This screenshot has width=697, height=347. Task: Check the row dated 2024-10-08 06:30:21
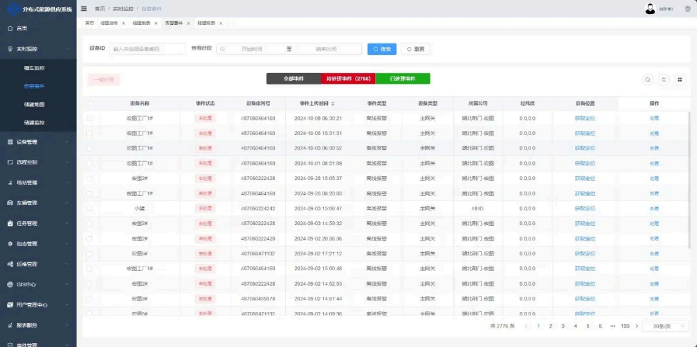pos(90,118)
